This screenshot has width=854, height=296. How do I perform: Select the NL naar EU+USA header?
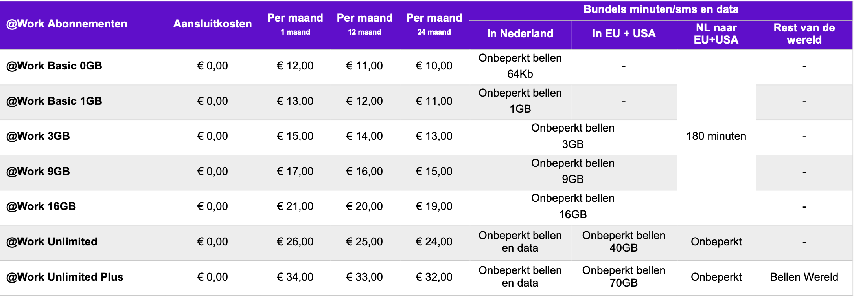tap(716, 34)
